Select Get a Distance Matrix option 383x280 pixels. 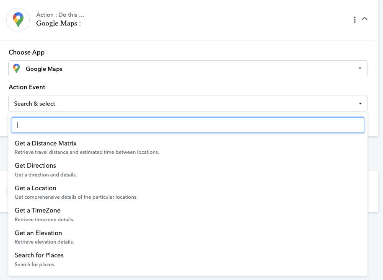188,147
